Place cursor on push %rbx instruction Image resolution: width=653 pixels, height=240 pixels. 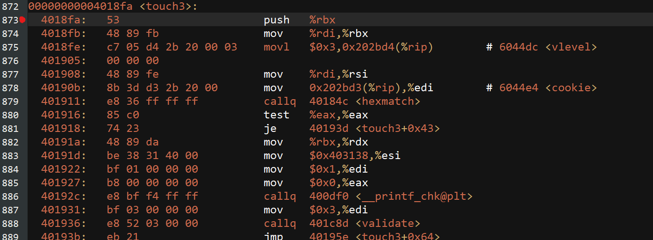tap(300, 20)
